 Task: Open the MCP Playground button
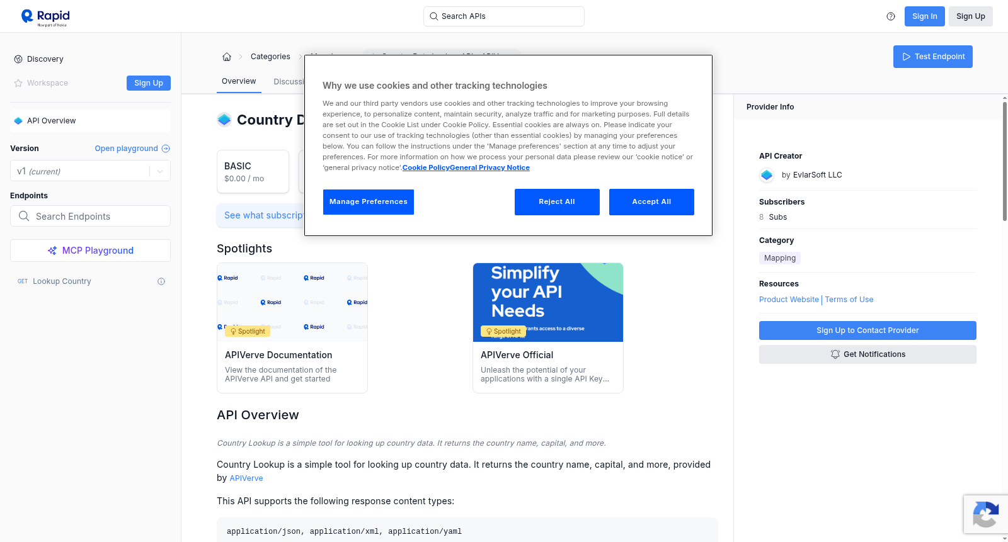tap(90, 251)
